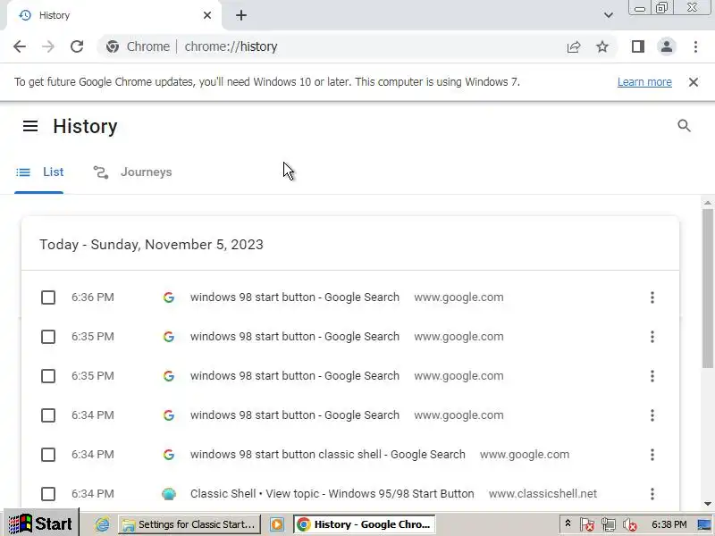Open the first 6:35 PM Google Search link
Image resolution: width=715 pixels, height=536 pixels.
point(295,337)
